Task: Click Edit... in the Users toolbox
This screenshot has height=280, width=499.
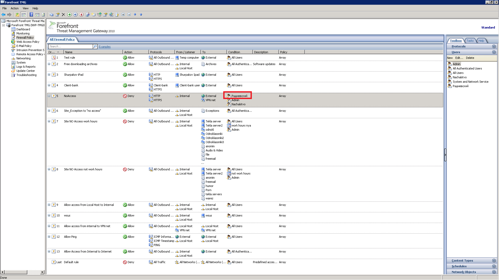Action: pos(459,58)
